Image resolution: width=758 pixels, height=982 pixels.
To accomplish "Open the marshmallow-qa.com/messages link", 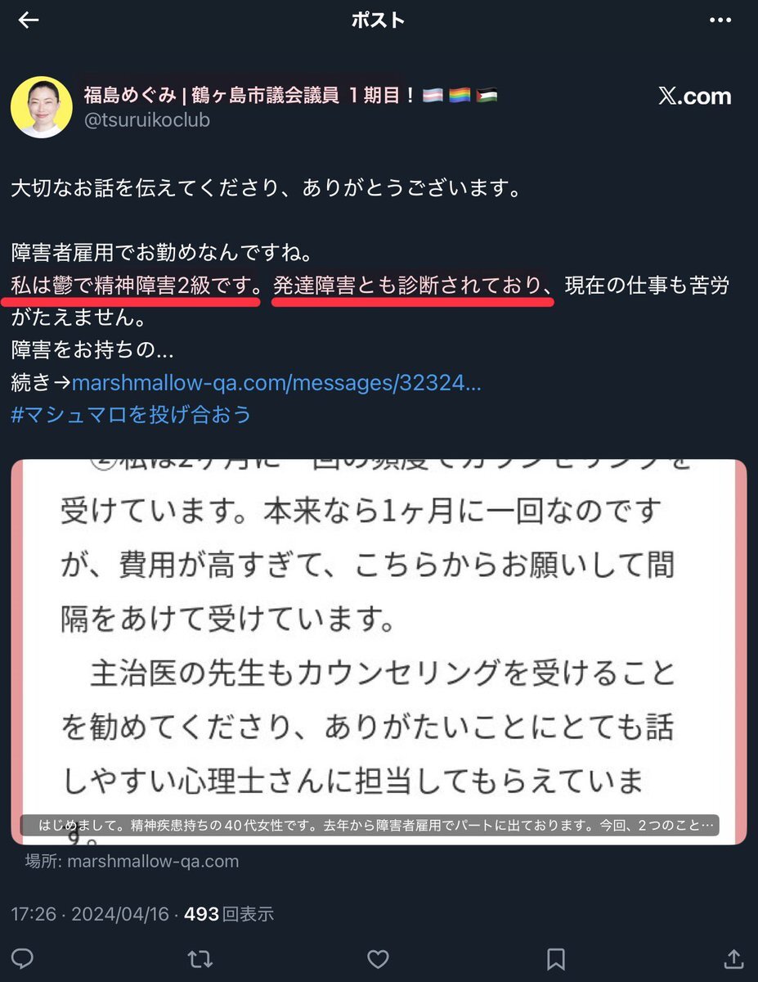I will click(x=276, y=383).
